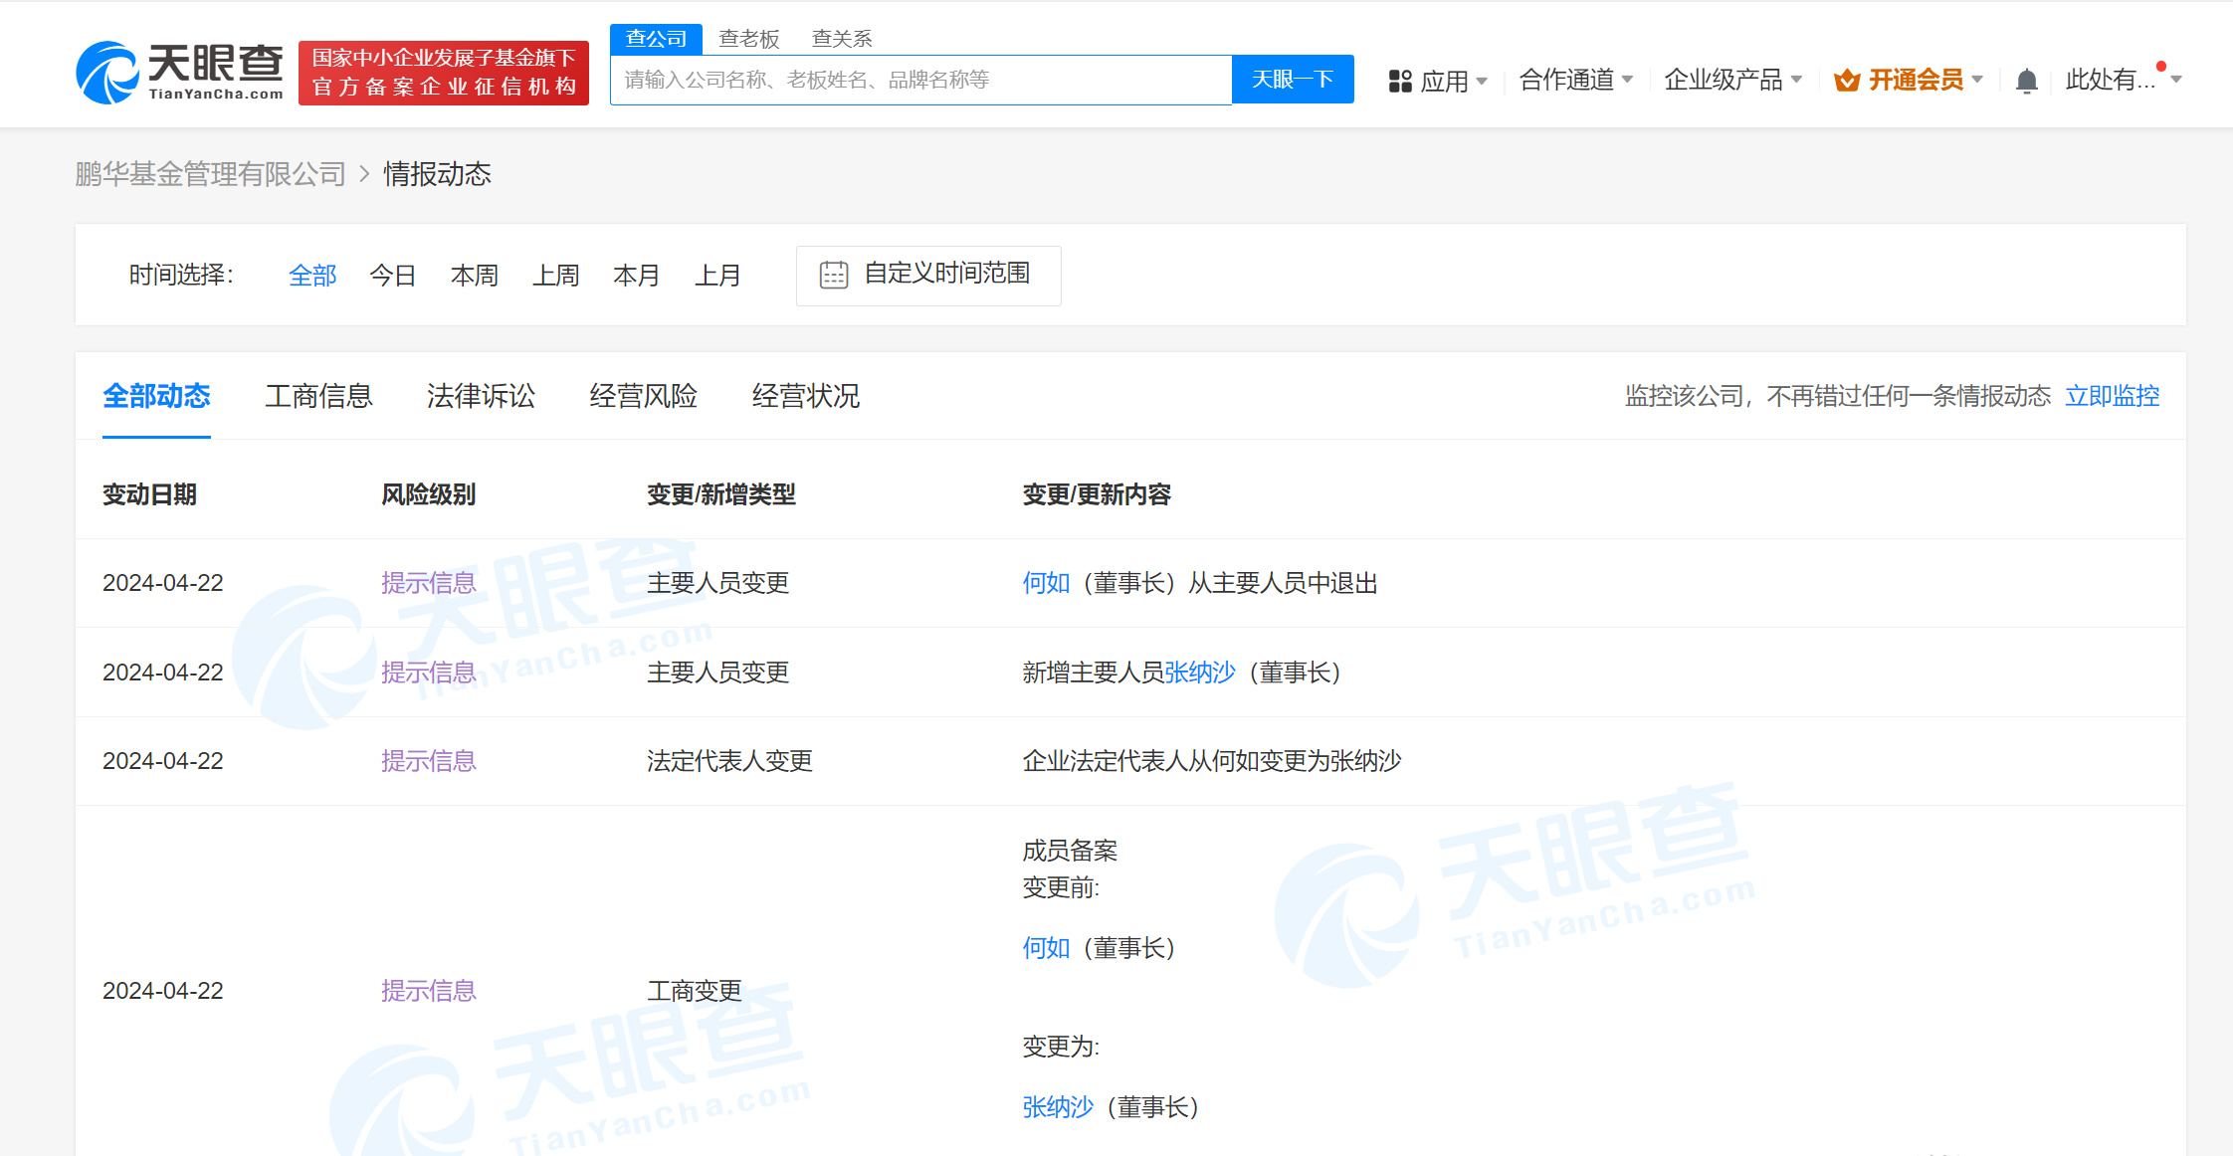Open the 张纳沙 person profile link
Viewport: 2233px width, 1156px height.
1199,672
